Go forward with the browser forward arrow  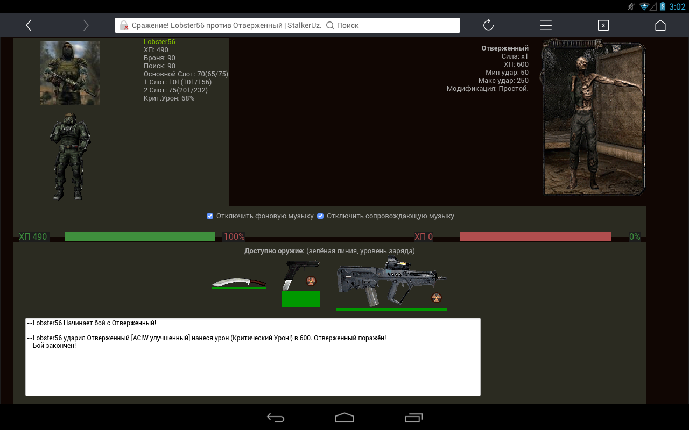point(86,25)
